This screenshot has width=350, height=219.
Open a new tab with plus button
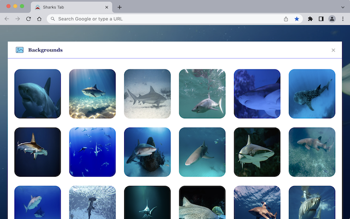120,7
